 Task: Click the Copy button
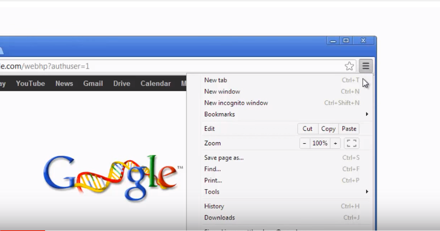pos(328,128)
